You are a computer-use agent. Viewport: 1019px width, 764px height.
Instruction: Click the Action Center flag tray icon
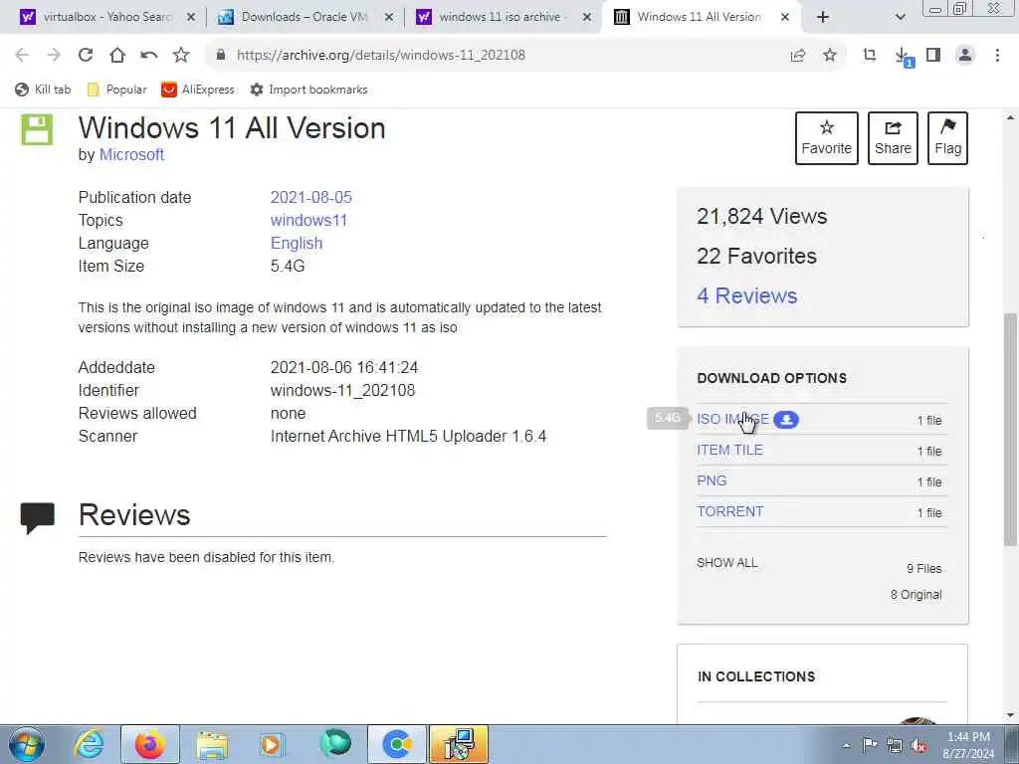[x=870, y=745]
